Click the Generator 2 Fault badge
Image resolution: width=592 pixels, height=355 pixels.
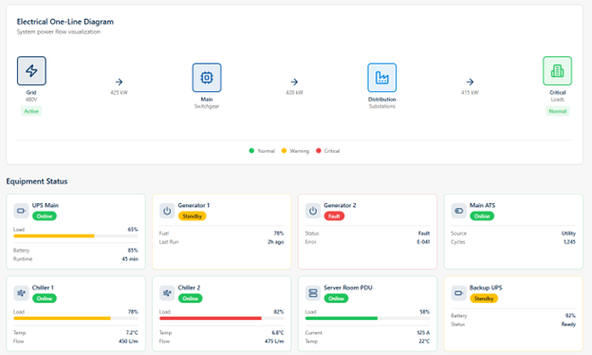click(x=334, y=216)
